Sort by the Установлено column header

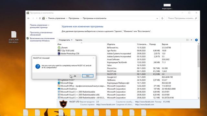coord(142,44)
